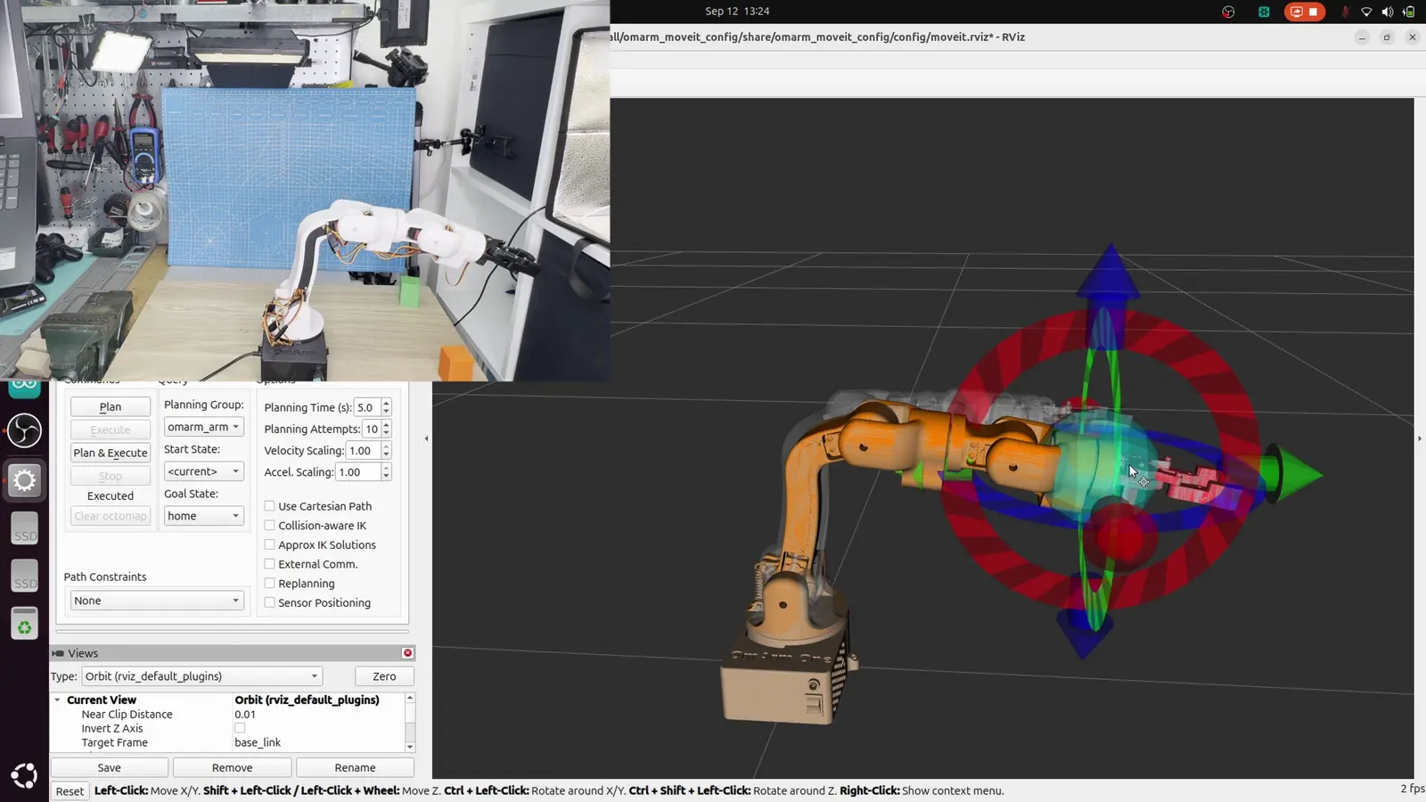The image size is (1426, 802).
Task: Click the teal snowflake tray icon
Action: point(1264,12)
